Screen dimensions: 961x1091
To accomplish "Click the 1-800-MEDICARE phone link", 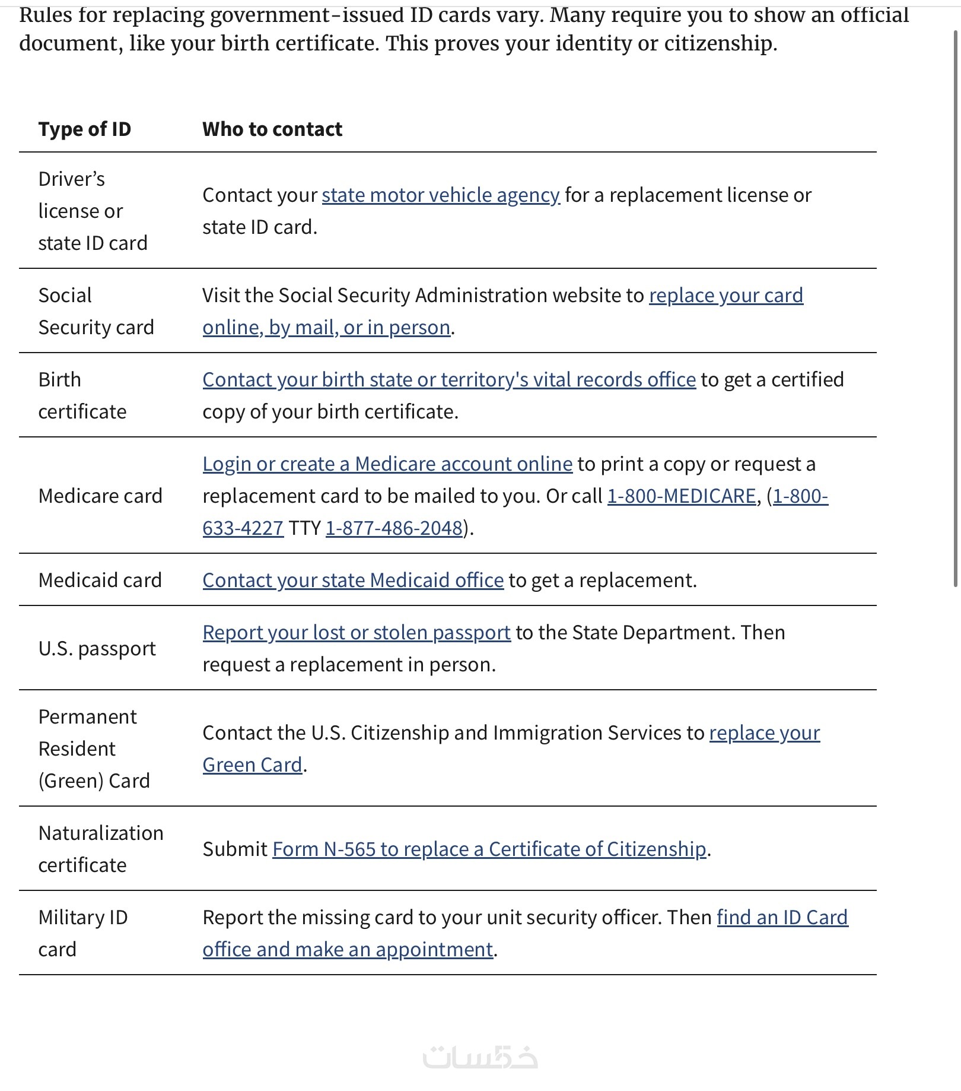I will click(681, 496).
